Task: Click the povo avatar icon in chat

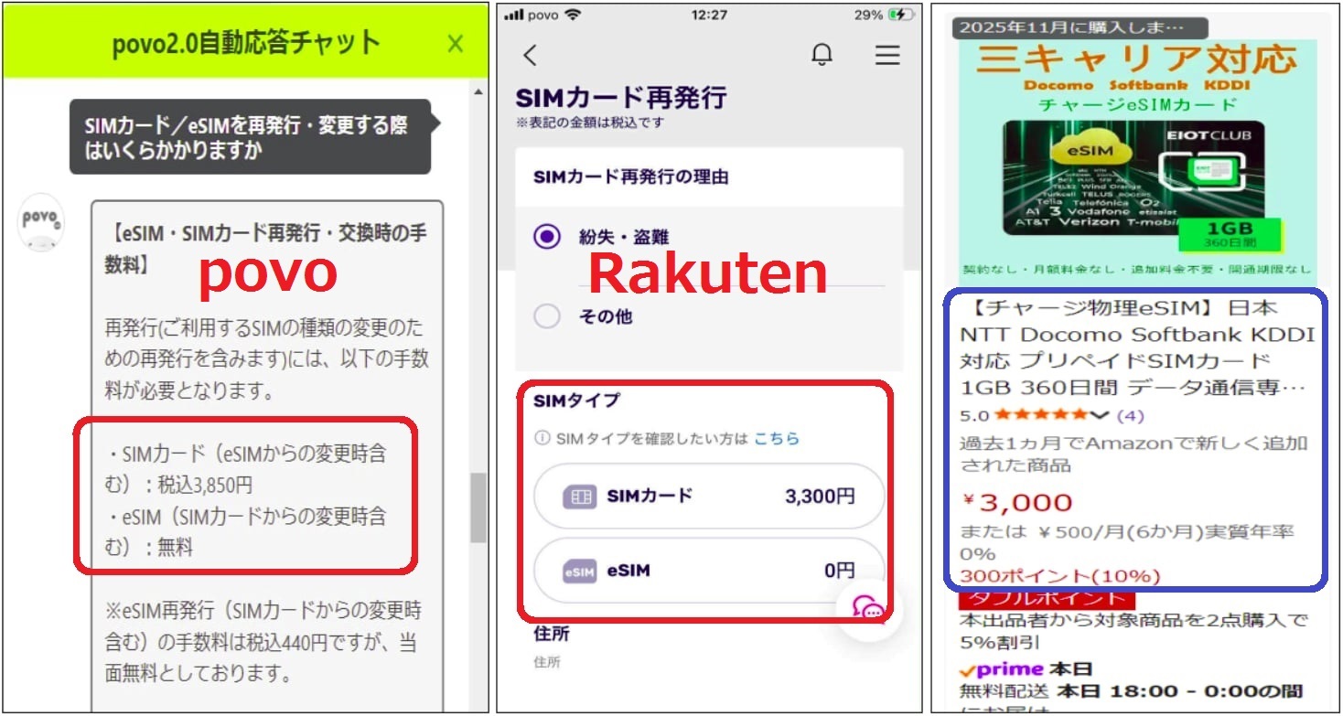Action: coord(41,222)
